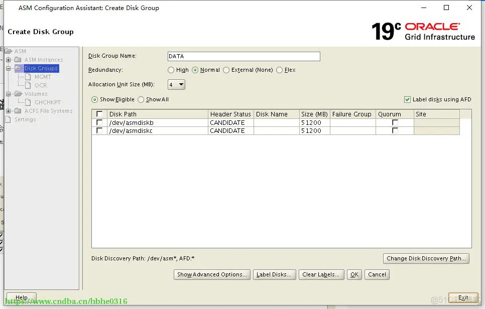Click the Disk Group Name field
Screen dimensions: 485x309
[244, 56]
